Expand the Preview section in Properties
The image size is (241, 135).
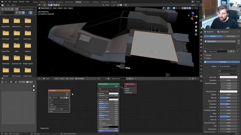tap(208, 55)
